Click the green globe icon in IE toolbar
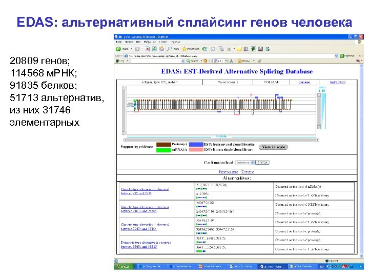Image resolution: width=369 pixels, height=277 pixels. pyautogui.click(x=253, y=49)
